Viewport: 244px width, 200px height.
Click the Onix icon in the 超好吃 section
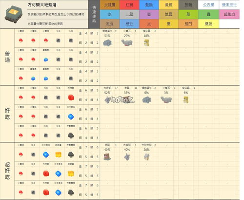click(x=127, y=157)
